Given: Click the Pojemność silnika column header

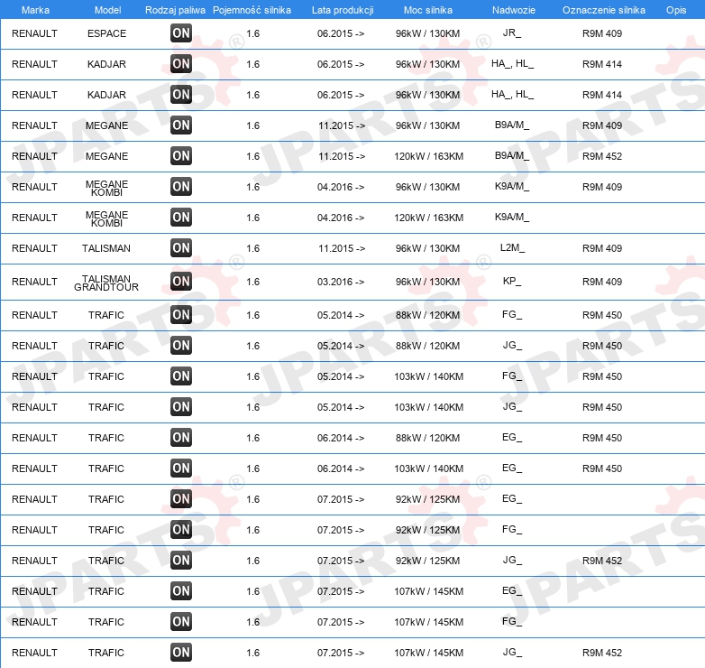Looking at the screenshot, I should click(252, 10).
